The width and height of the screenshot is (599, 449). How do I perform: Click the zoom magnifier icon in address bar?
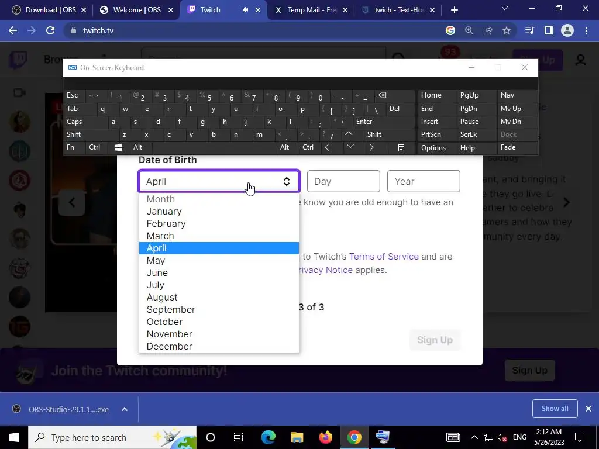pos(469,30)
